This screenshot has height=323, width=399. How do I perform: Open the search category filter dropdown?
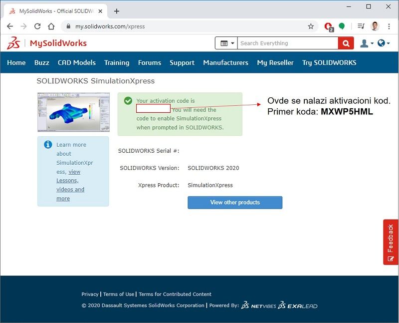(x=226, y=43)
